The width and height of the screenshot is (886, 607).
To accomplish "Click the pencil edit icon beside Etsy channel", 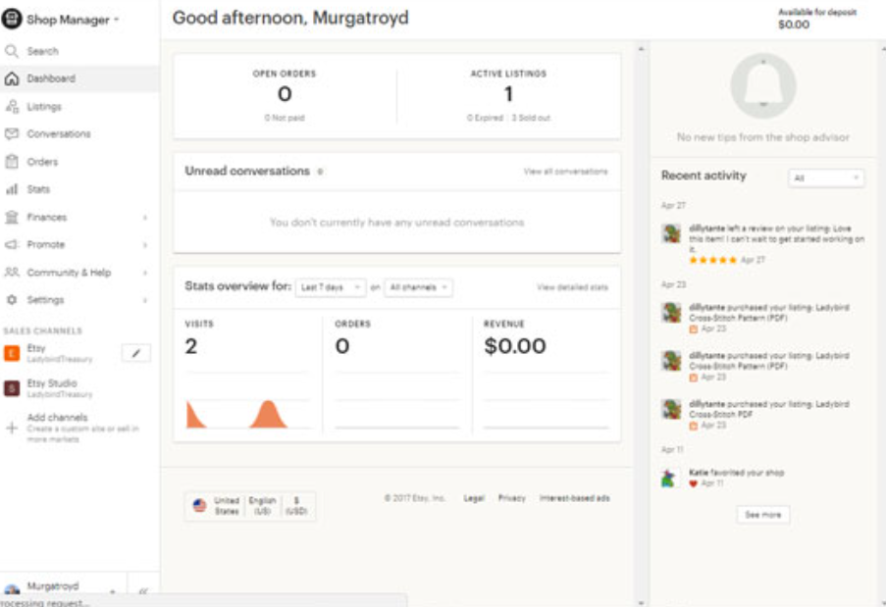I will (x=135, y=353).
